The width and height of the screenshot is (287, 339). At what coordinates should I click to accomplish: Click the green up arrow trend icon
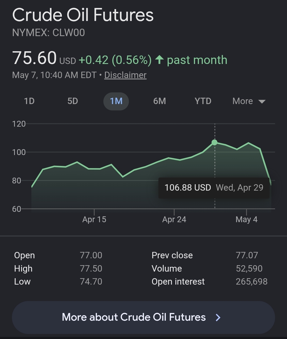click(x=159, y=60)
